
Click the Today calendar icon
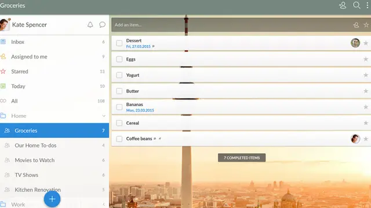(3, 86)
